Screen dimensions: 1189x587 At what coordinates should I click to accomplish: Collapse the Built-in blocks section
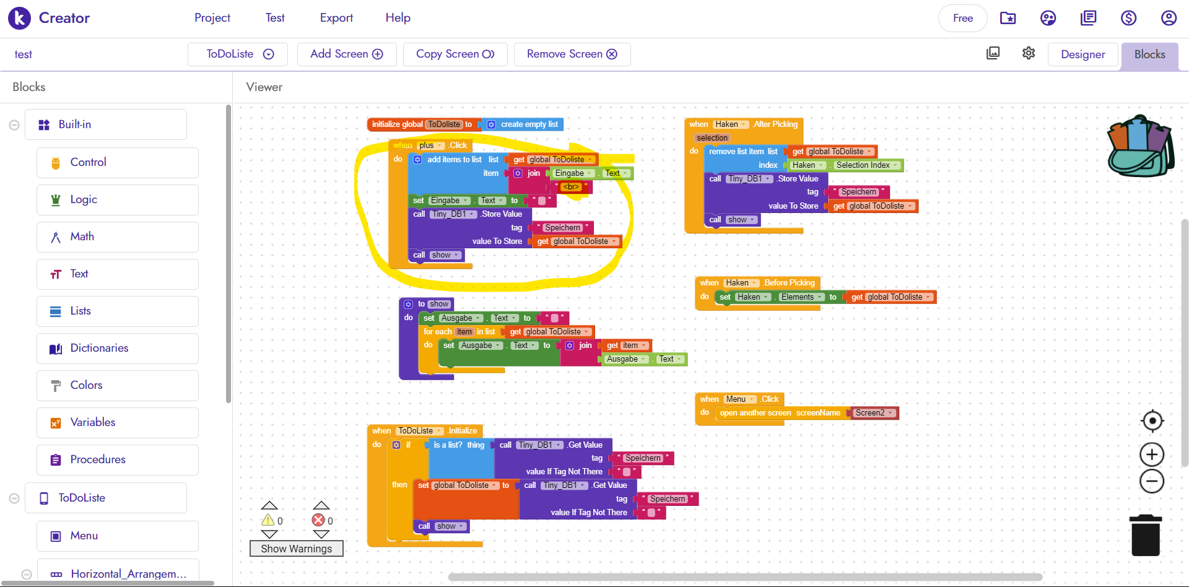(x=14, y=124)
